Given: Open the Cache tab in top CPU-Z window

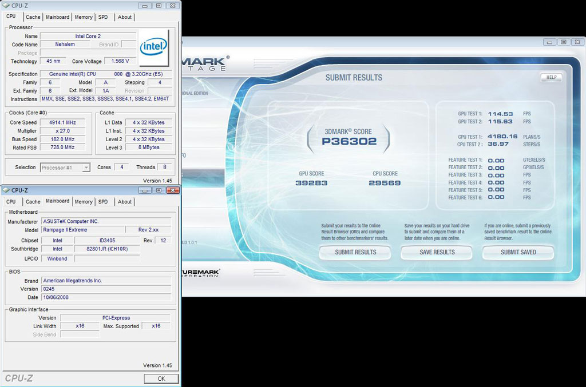Looking at the screenshot, I should click(33, 17).
